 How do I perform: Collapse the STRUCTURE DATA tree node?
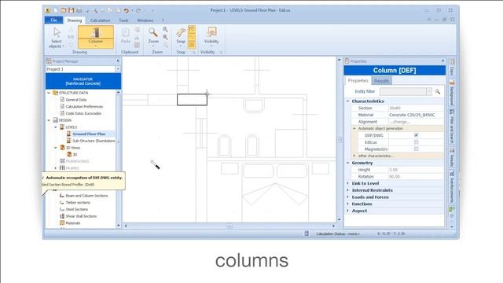[49, 93]
